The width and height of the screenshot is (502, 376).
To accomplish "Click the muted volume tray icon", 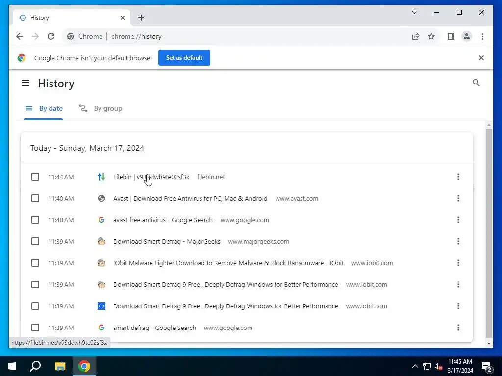I will click(x=439, y=367).
